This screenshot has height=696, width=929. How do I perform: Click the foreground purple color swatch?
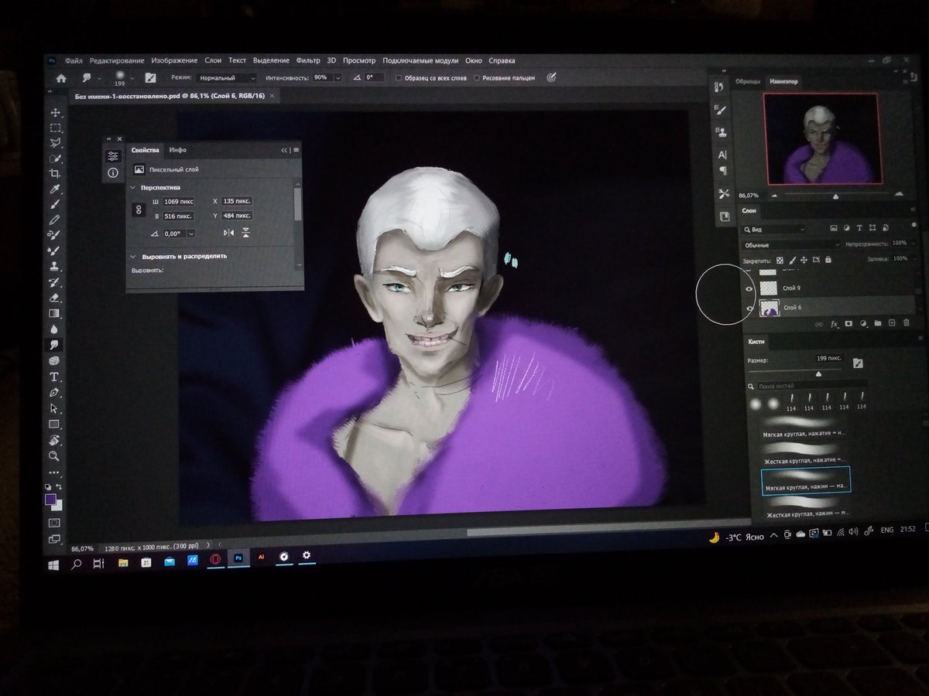pyautogui.click(x=51, y=500)
